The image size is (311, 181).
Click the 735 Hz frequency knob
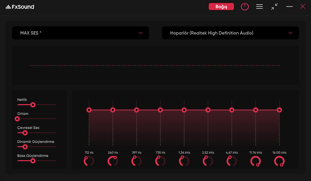160,161
